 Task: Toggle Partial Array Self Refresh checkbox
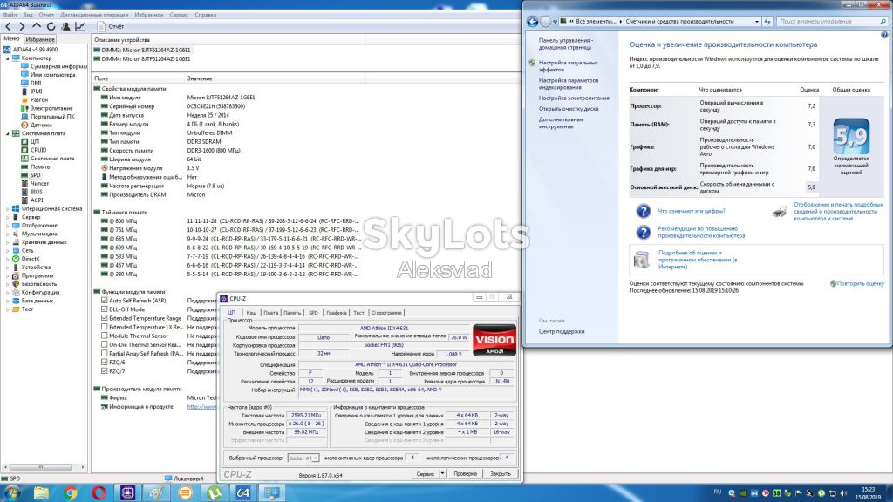pos(105,354)
